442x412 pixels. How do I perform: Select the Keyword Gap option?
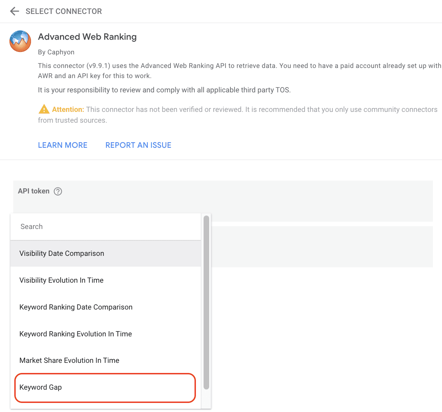pos(106,387)
